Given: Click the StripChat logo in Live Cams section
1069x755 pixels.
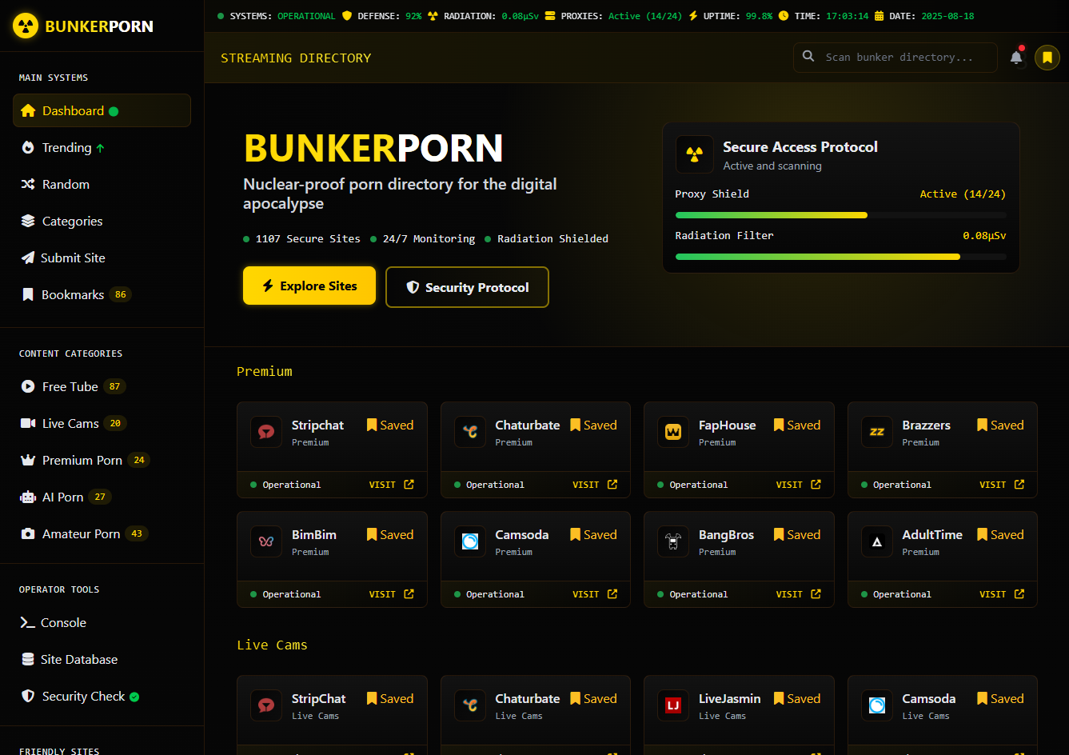Looking at the screenshot, I should [x=266, y=705].
